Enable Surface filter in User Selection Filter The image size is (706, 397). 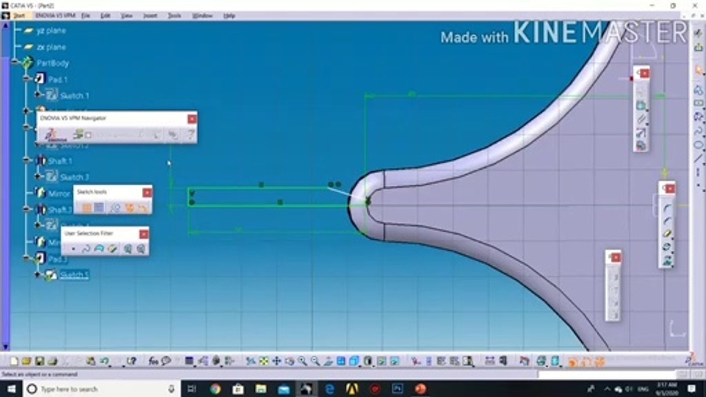tap(99, 249)
